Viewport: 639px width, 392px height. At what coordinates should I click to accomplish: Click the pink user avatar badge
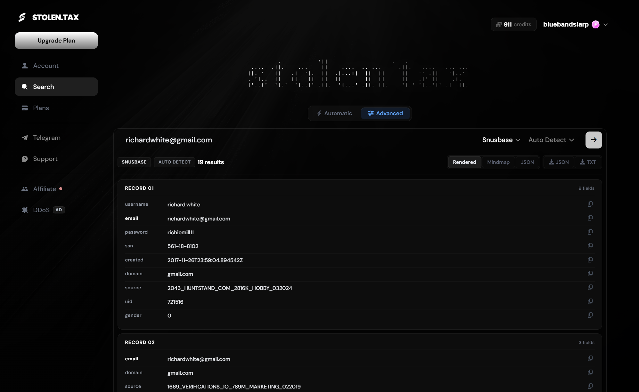click(x=595, y=25)
